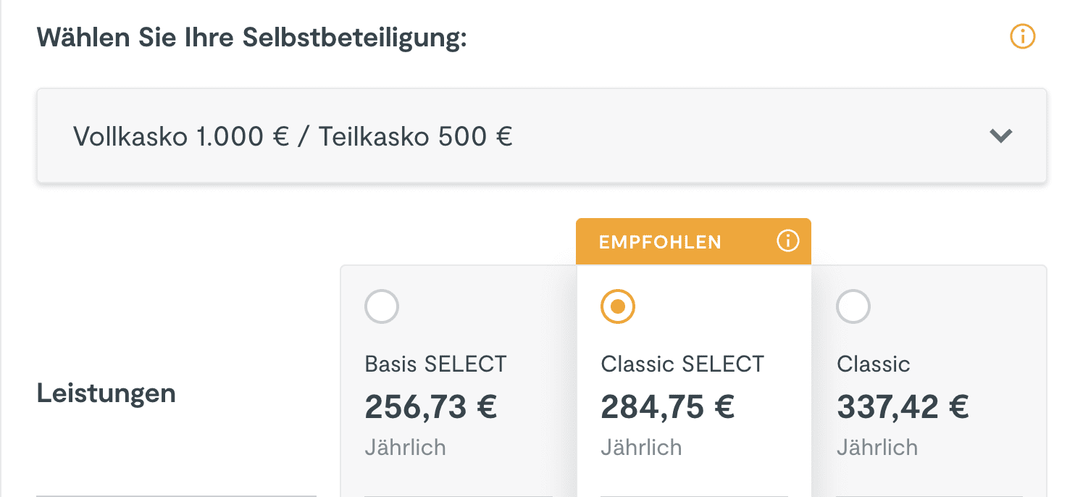
Task: Click Jährlich under the Classic SELECT price
Action: tap(641, 447)
